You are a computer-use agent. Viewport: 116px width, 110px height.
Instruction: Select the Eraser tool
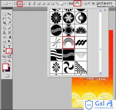coord(4,37)
